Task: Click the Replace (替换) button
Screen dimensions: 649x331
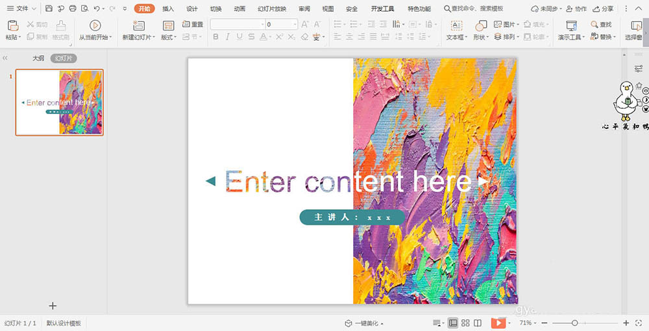Action: pyautogui.click(x=603, y=37)
